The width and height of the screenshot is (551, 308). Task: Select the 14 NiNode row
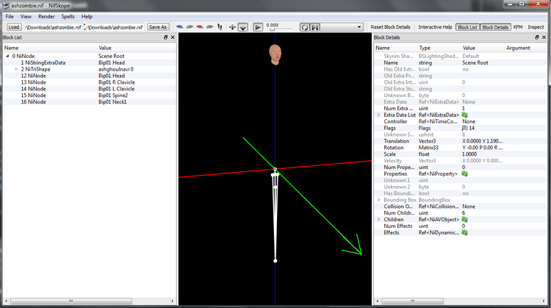pos(90,89)
